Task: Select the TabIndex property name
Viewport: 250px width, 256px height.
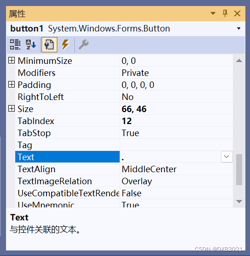Action: click(x=36, y=121)
